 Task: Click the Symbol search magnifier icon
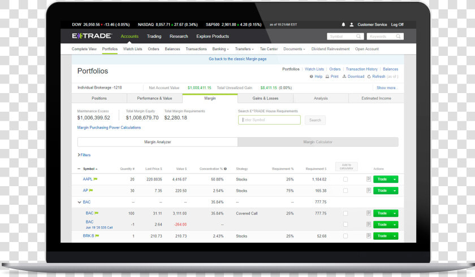(359, 36)
